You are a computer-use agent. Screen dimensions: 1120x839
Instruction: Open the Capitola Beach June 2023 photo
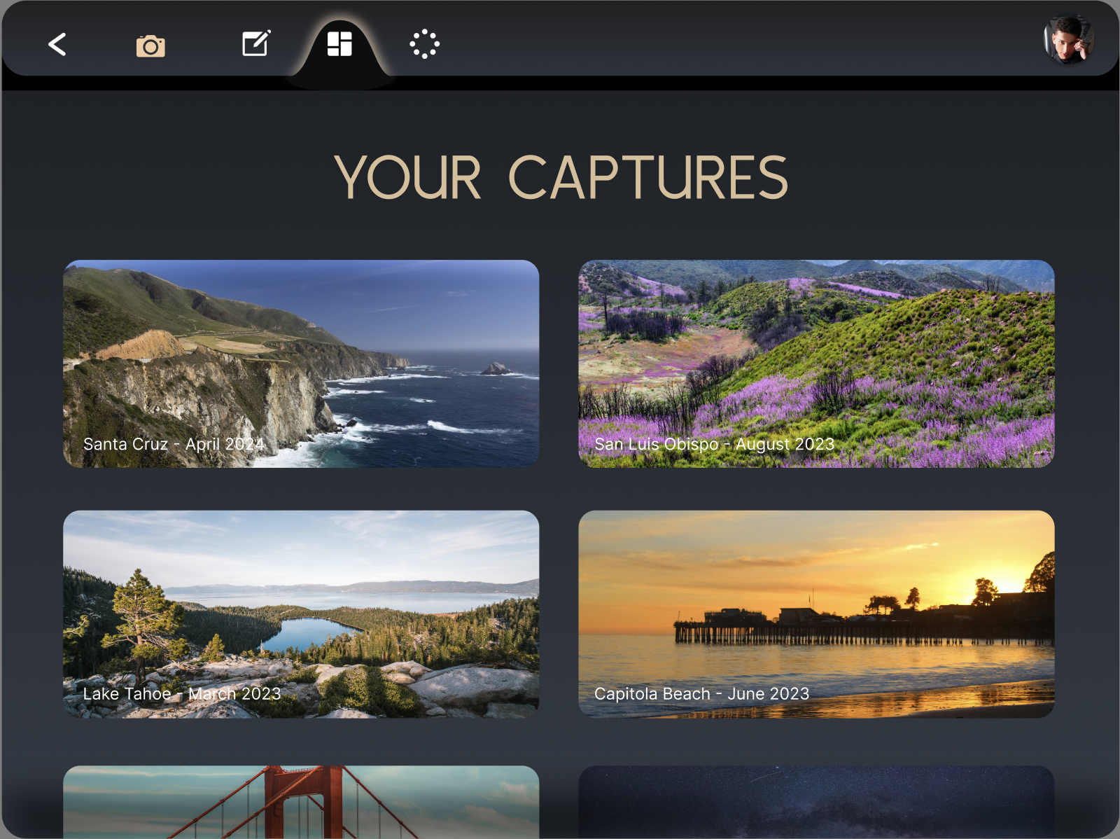[816, 614]
